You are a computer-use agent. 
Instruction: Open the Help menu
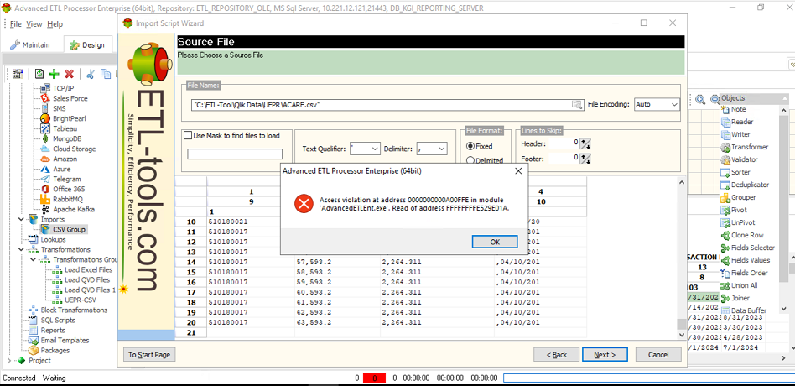tap(55, 23)
